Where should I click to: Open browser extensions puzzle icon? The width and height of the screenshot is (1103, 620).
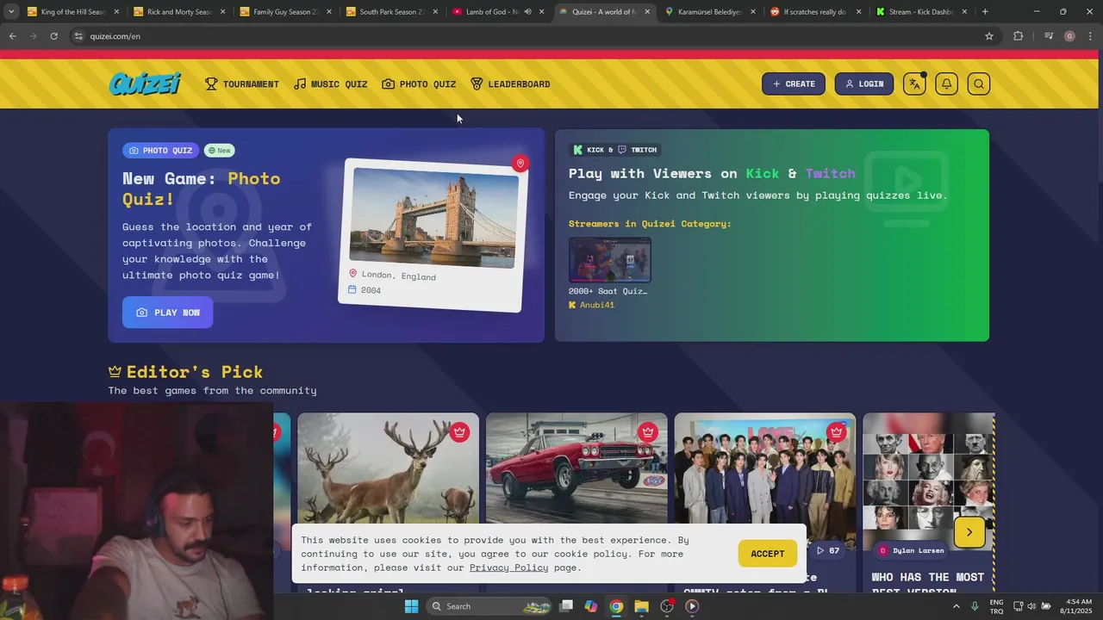pos(1018,36)
